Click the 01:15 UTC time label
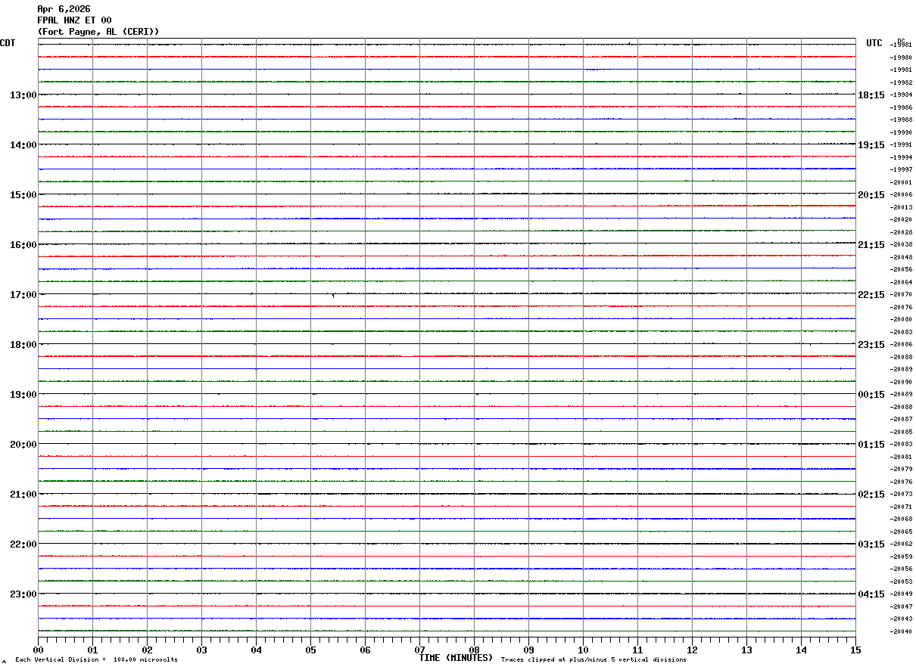This screenshot has height=670, width=916. [x=871, y=445]
